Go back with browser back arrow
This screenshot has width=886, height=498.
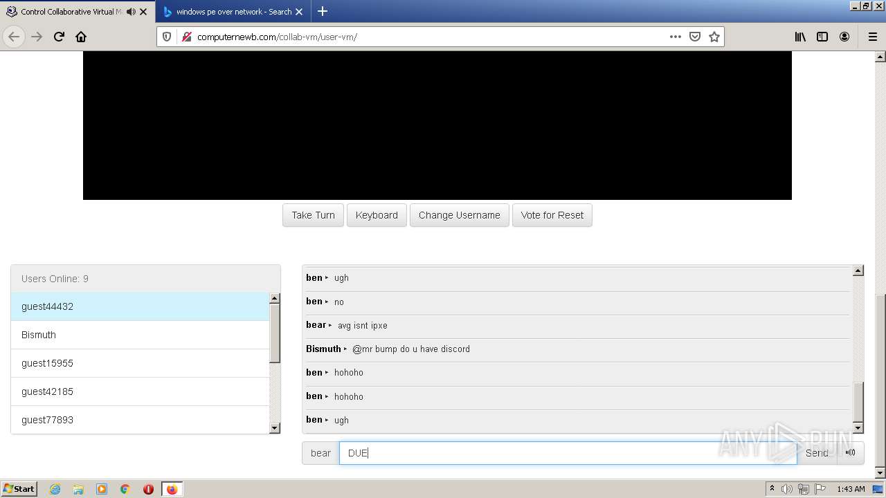[14, 37]
